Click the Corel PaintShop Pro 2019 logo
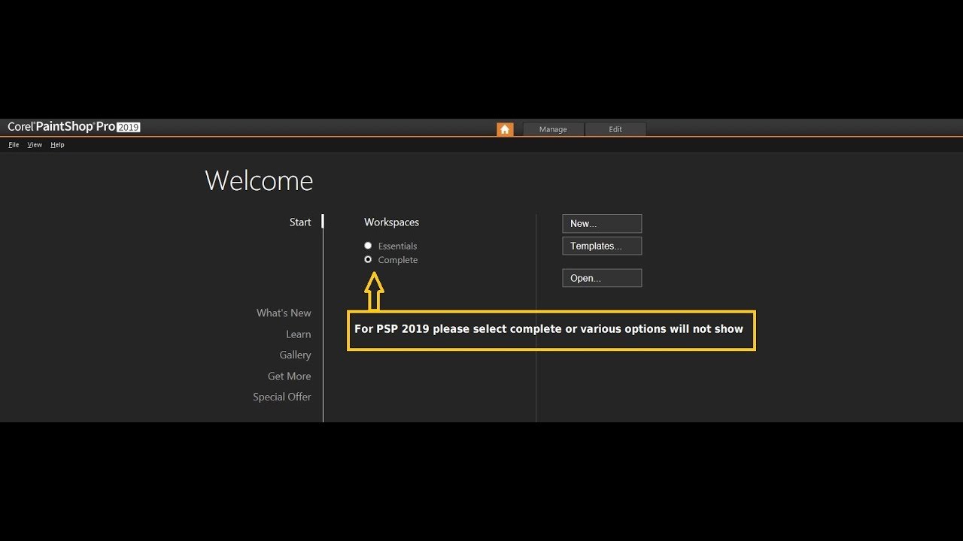 click(74, 127)
